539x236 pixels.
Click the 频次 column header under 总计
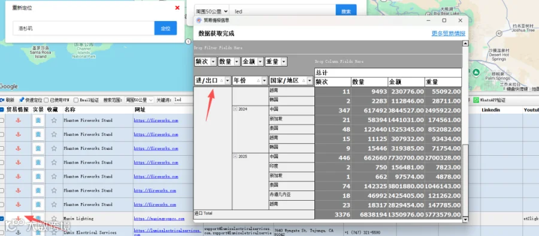[x=332, y=82]
